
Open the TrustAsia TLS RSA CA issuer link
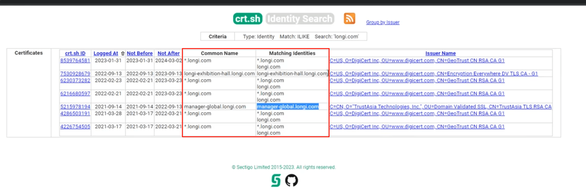[x=440, y=107]
